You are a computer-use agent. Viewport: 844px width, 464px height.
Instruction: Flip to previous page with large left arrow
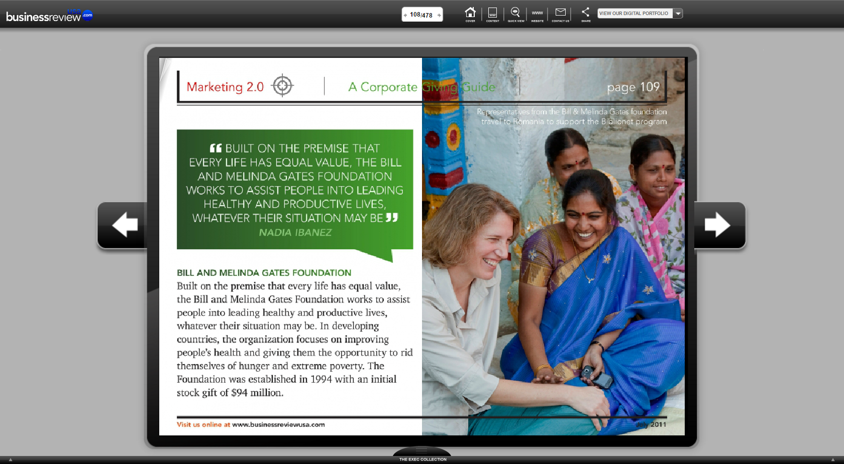[x=124, y=225]
